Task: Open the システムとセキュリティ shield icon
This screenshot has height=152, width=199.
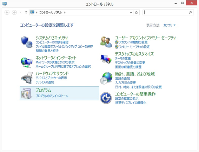Action: 27,42
